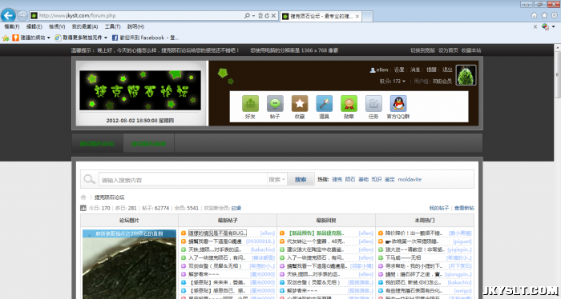Expand the 建議的網站 dropdown

point(49,38)
